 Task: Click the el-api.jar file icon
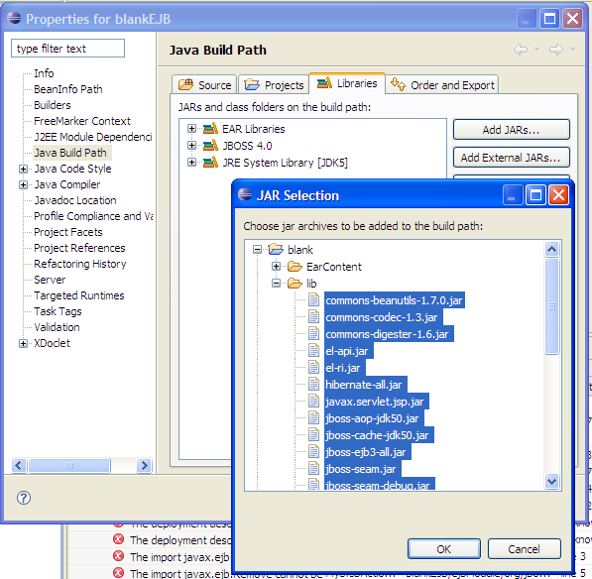click(x=313, y=351)
